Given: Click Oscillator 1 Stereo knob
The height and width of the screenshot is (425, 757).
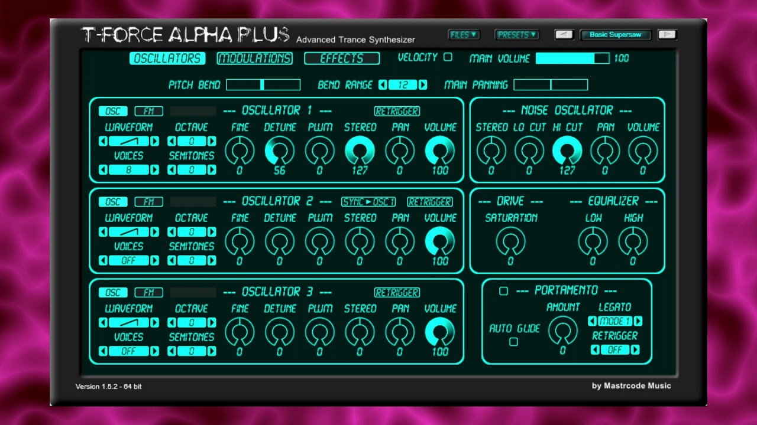Looking at the screenshot, I should pos(360,151).
